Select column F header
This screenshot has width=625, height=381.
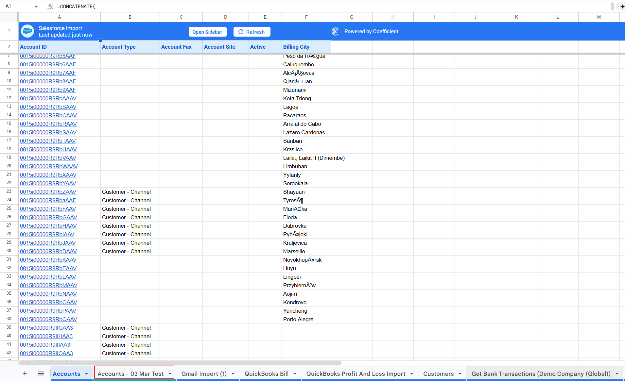(306, 17)
